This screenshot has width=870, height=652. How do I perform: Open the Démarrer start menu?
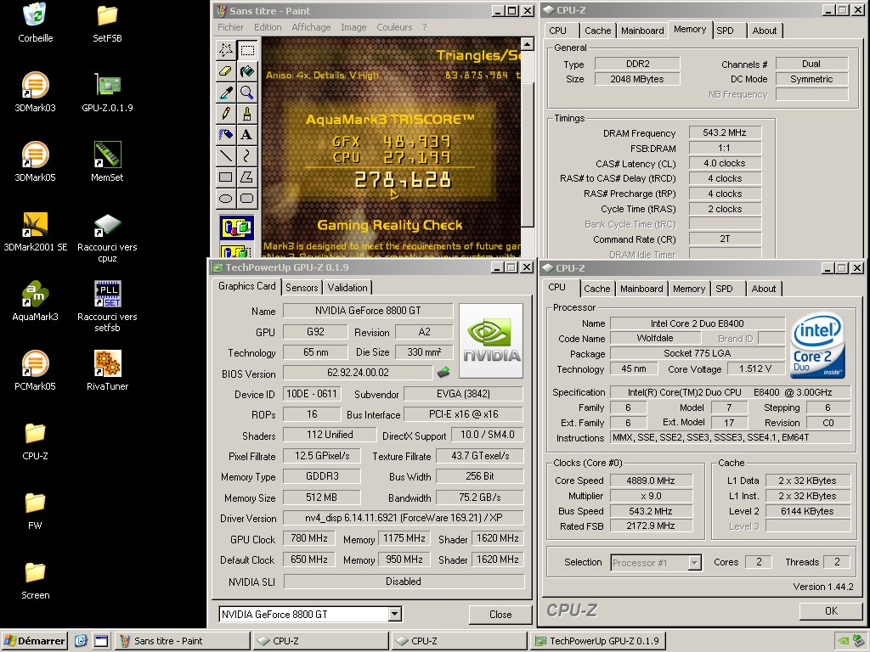[34, 641]
